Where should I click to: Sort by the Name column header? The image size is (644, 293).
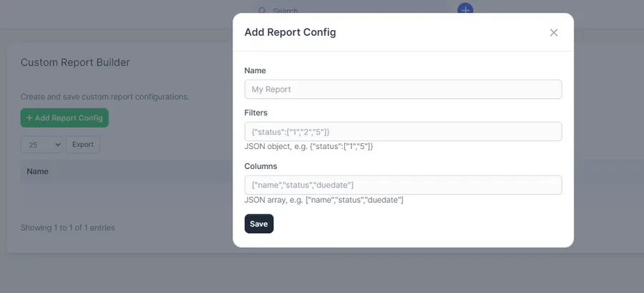37,171
